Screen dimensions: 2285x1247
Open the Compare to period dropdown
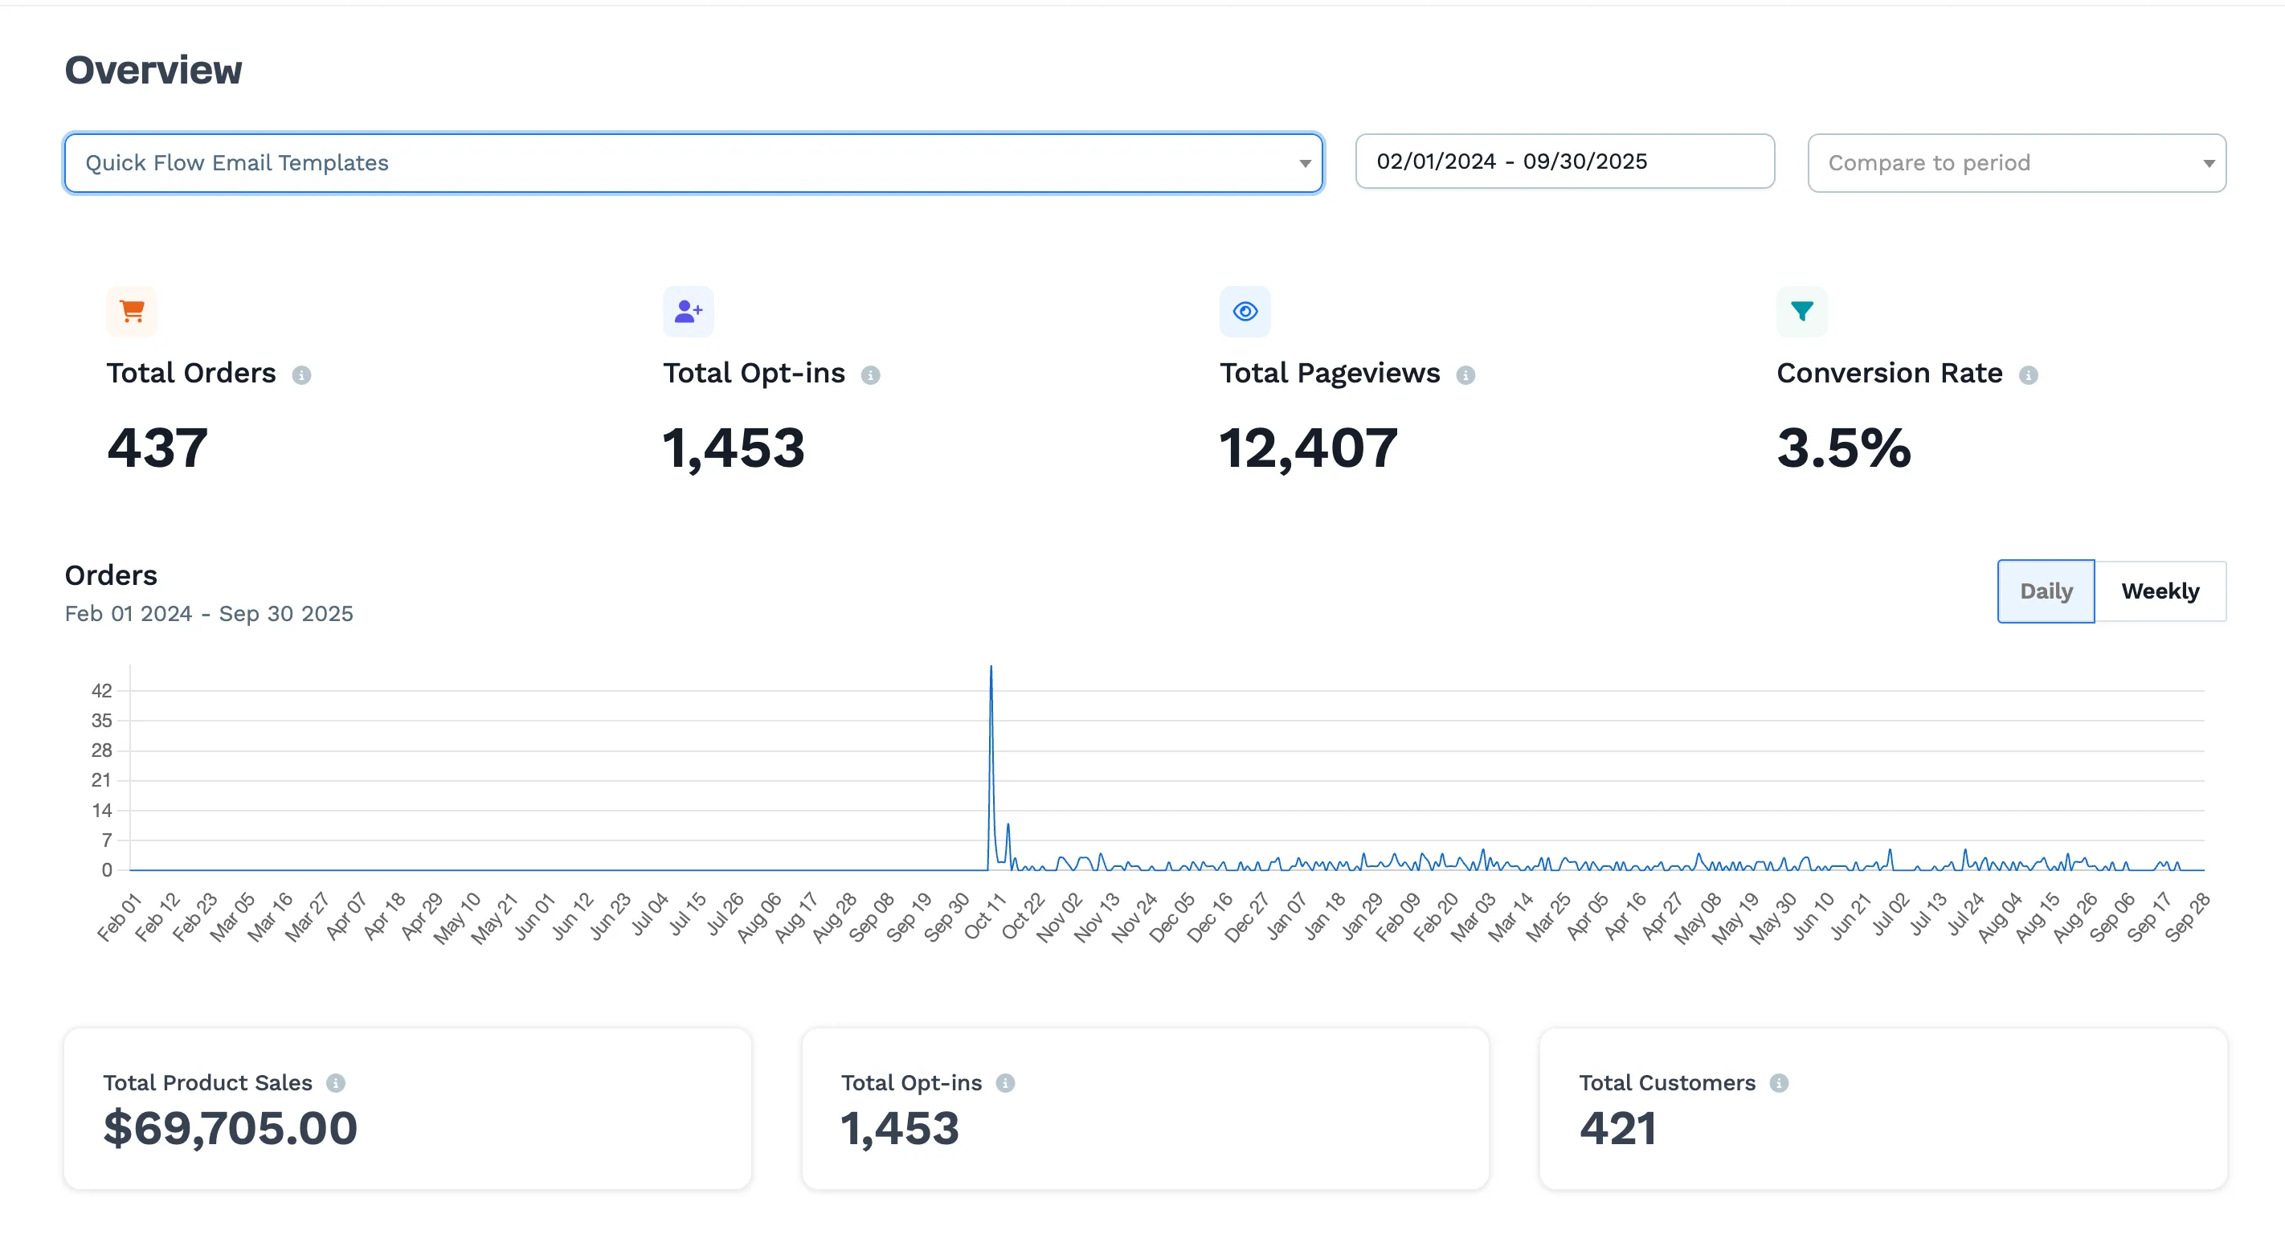(x=2015, y=163)
